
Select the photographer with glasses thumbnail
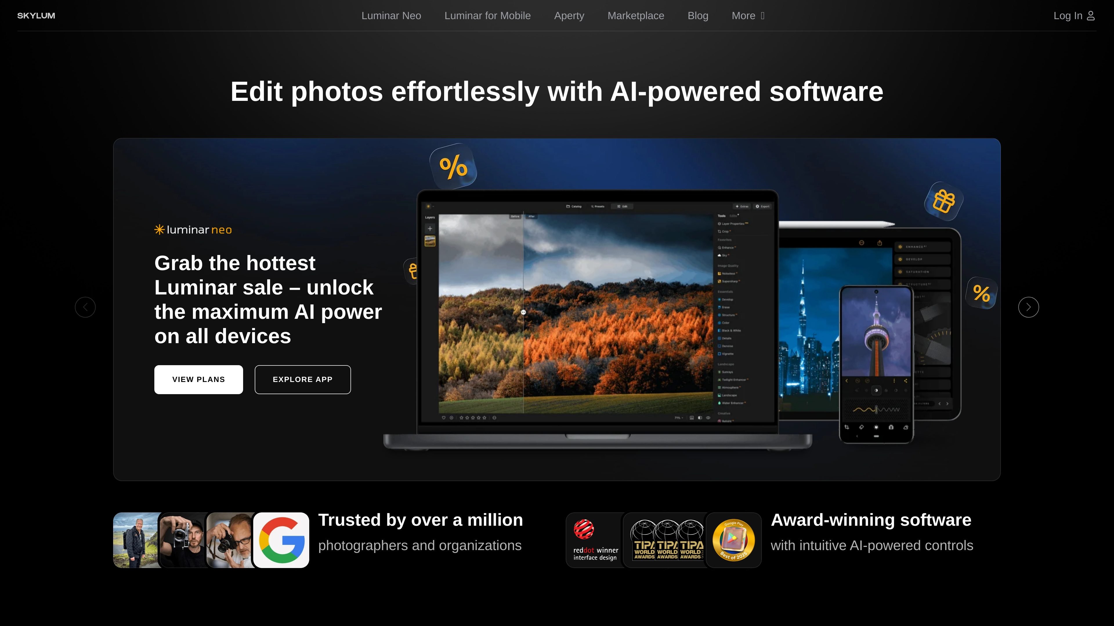click(x=229, y=540)
